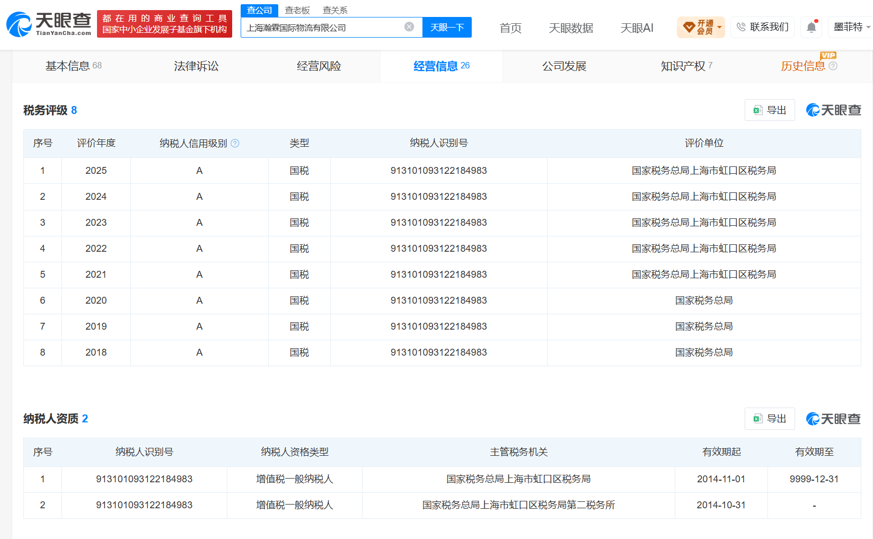Select the 2019 evaluation year cell

(96, 326)
